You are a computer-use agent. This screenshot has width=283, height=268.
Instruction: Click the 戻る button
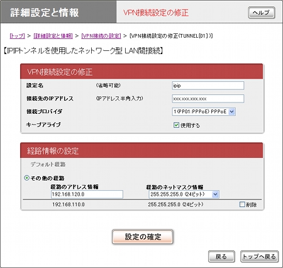coord(221,257)
